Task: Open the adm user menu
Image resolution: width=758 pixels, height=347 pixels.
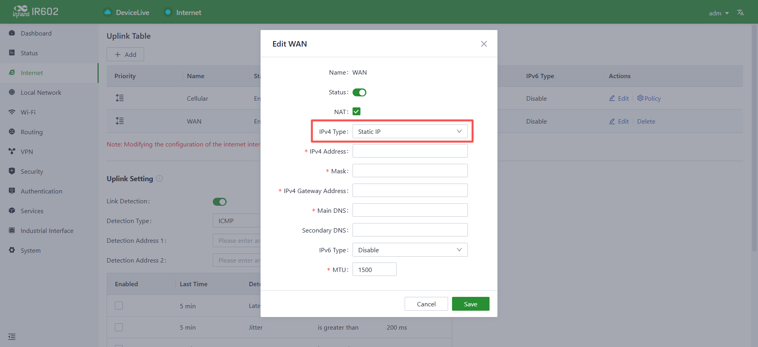Action: pos(719,13)
